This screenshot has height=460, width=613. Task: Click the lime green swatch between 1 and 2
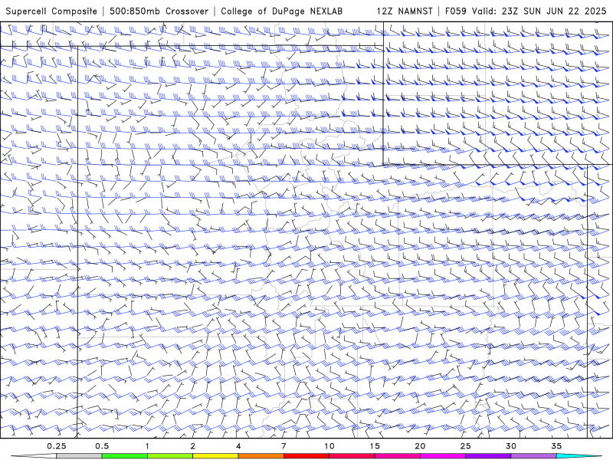point(170,456)
